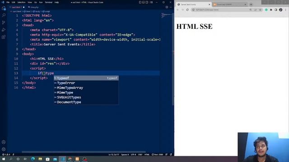Image resolution: width=289 pixels, height=162 pixels.
Task: Toggle the secondary sidebar layout icon
Action: (147, 2)
